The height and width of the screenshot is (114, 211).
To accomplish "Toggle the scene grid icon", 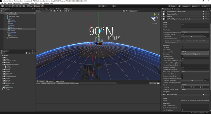I will pyautogui.click(x=69, y=11).
